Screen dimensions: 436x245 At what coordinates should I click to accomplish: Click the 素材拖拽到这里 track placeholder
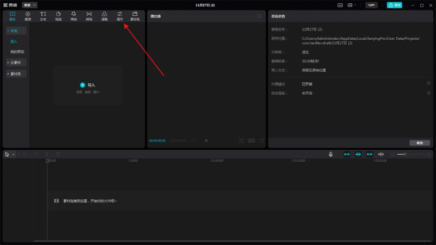240,200
